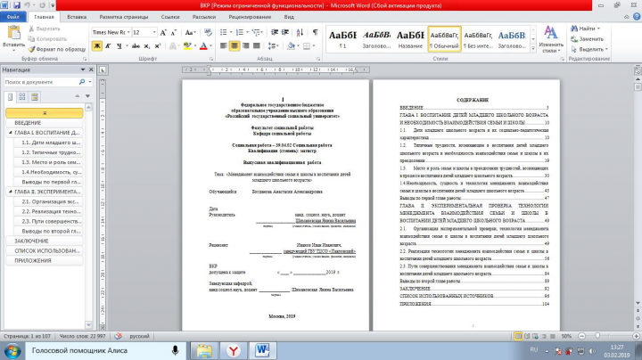Toggle underline formatting button
Screen dimensions: 642x360
pos(119,45)
